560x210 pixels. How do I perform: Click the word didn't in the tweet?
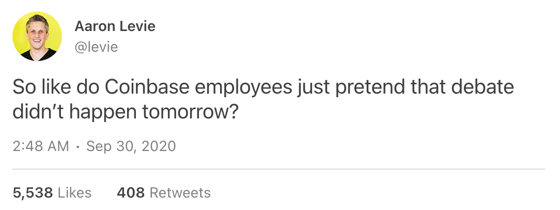[34, 112]
